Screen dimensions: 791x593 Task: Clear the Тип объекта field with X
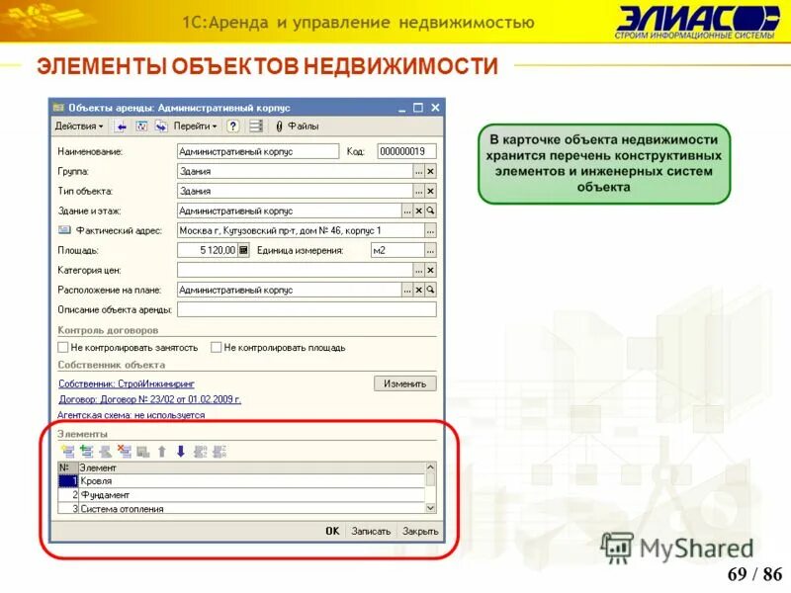point(430,191)
